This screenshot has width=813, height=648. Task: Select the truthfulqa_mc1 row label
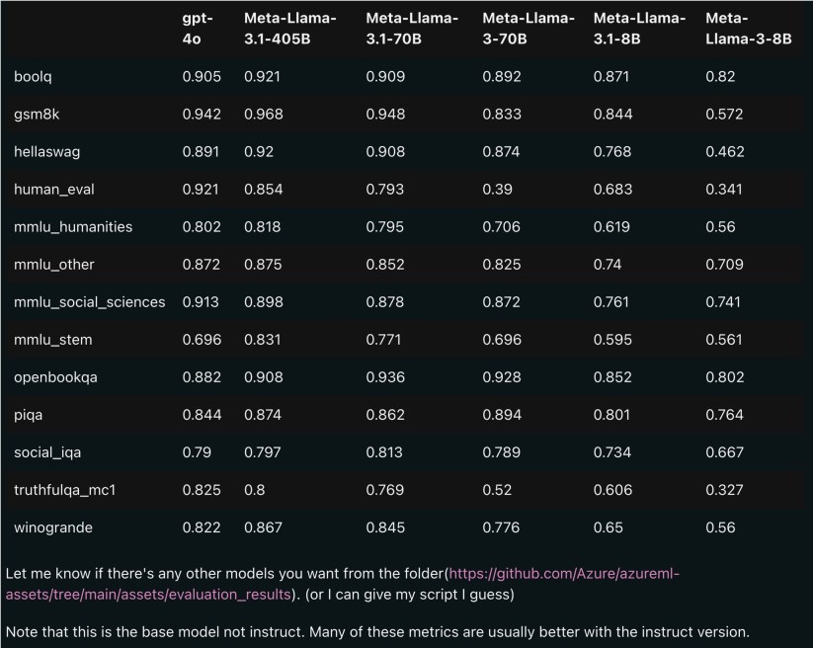pyautogui.click(x=65, y=490)
